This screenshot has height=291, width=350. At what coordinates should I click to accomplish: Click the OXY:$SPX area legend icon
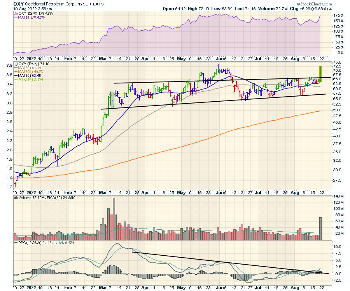point(15,14)
